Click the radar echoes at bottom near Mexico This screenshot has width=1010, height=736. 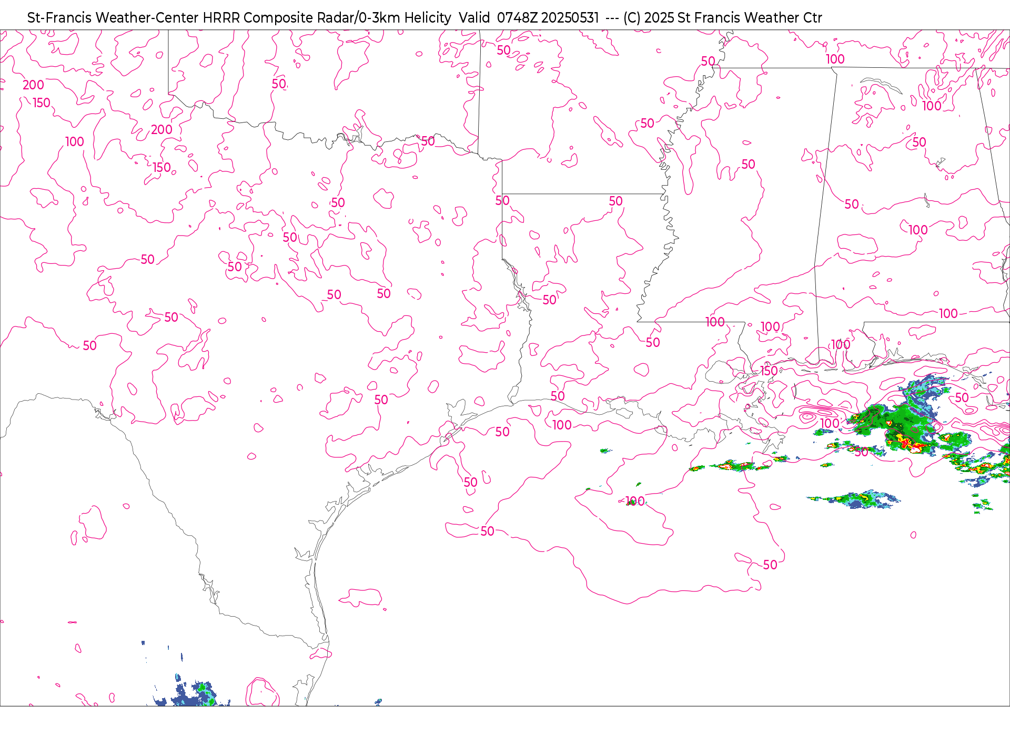192,693
